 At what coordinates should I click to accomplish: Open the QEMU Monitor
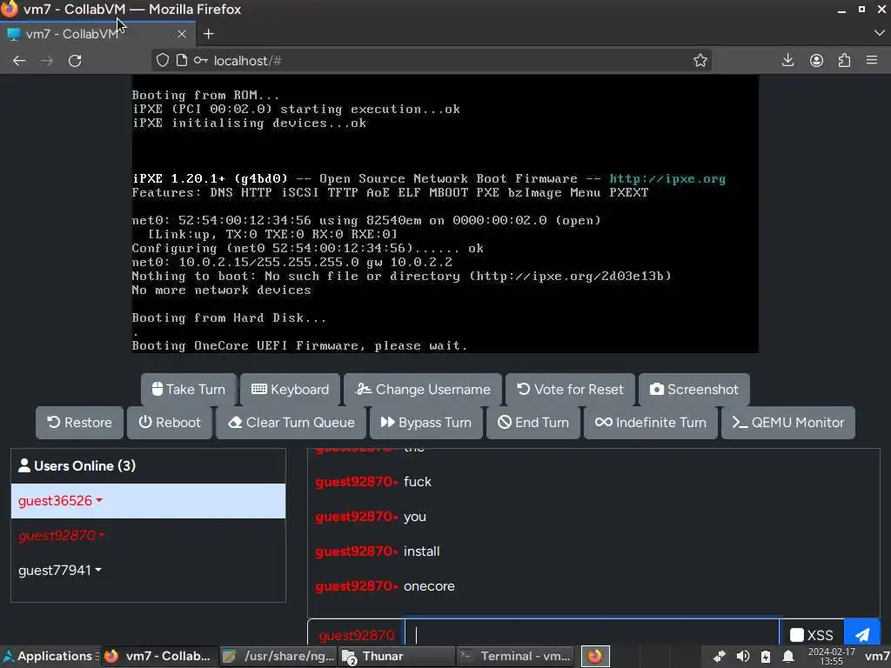click(787, 422)
